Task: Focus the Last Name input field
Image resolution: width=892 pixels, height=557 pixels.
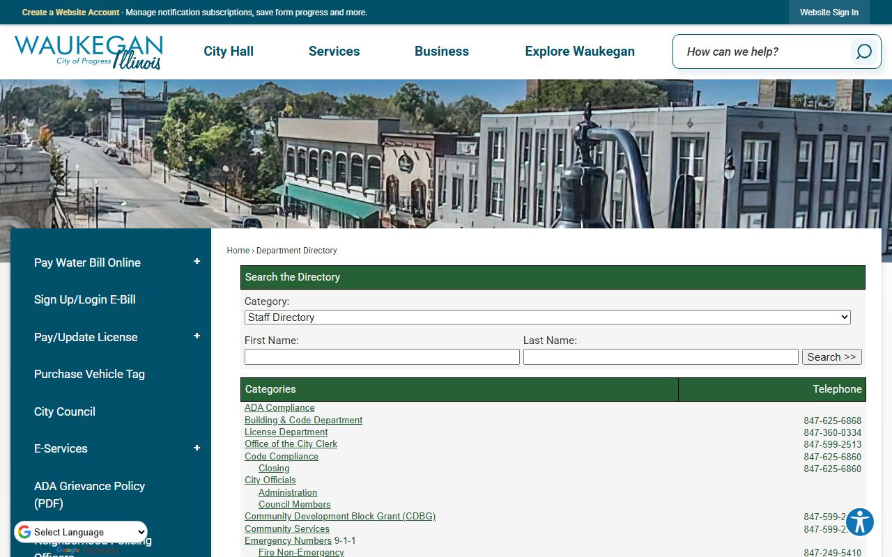Action: point(661,357)
